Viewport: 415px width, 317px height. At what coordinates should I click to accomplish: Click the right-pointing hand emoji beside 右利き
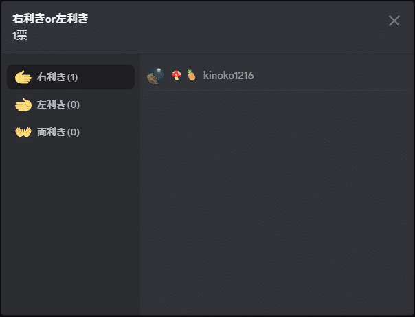[x=23, y=77]
